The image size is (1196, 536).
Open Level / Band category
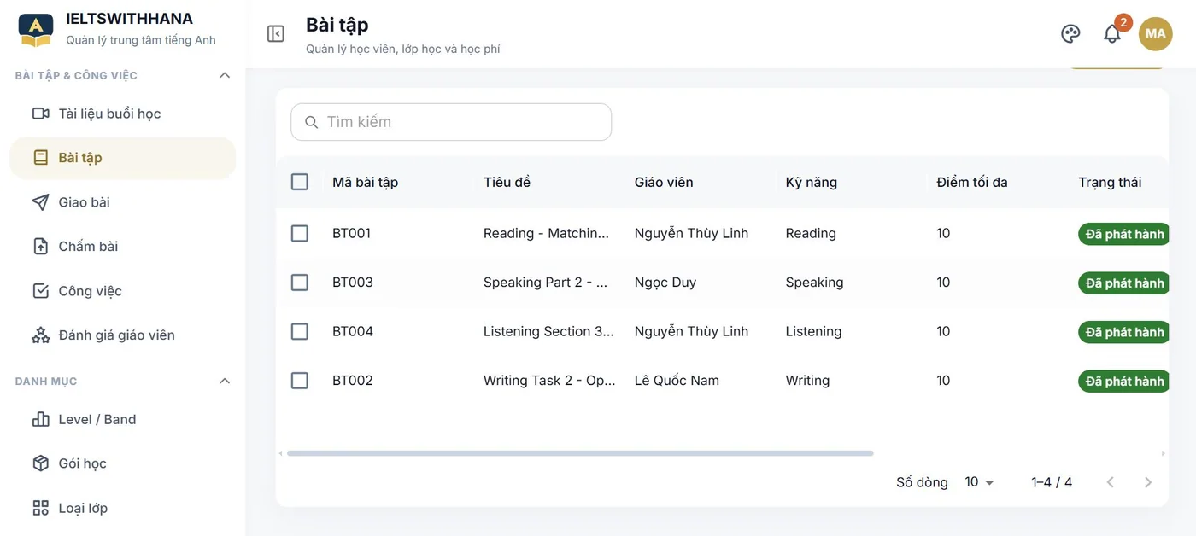122,419
